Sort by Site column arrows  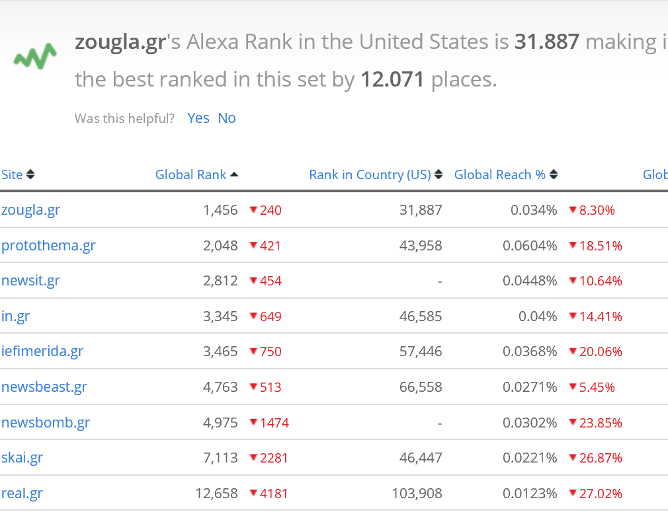[30, 175]
